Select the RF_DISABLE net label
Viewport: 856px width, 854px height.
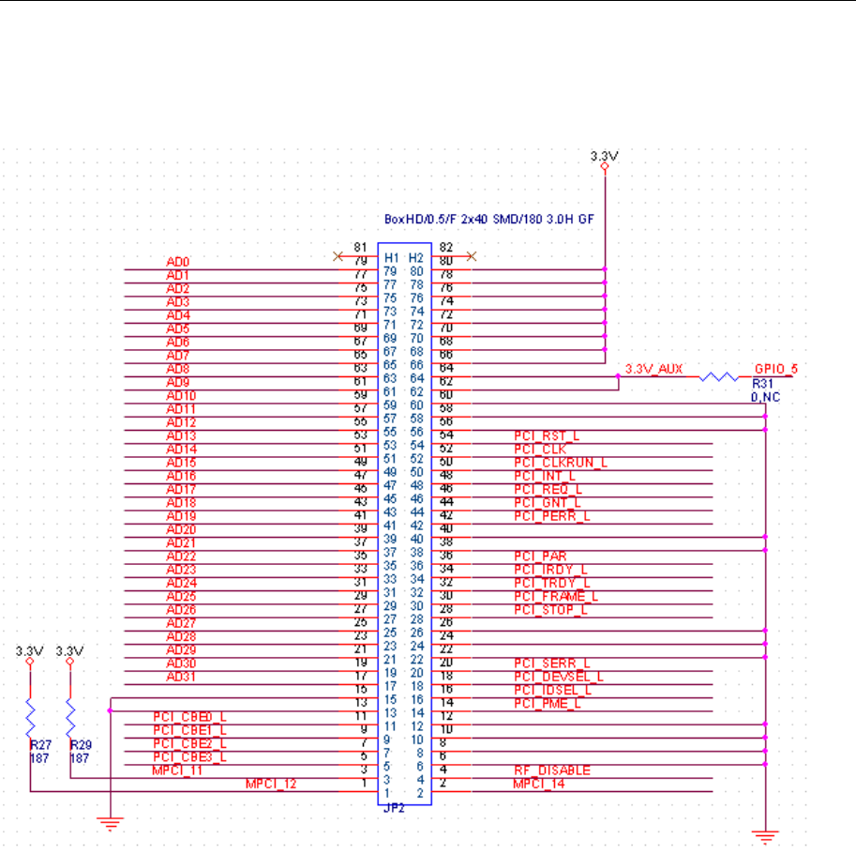552,770
